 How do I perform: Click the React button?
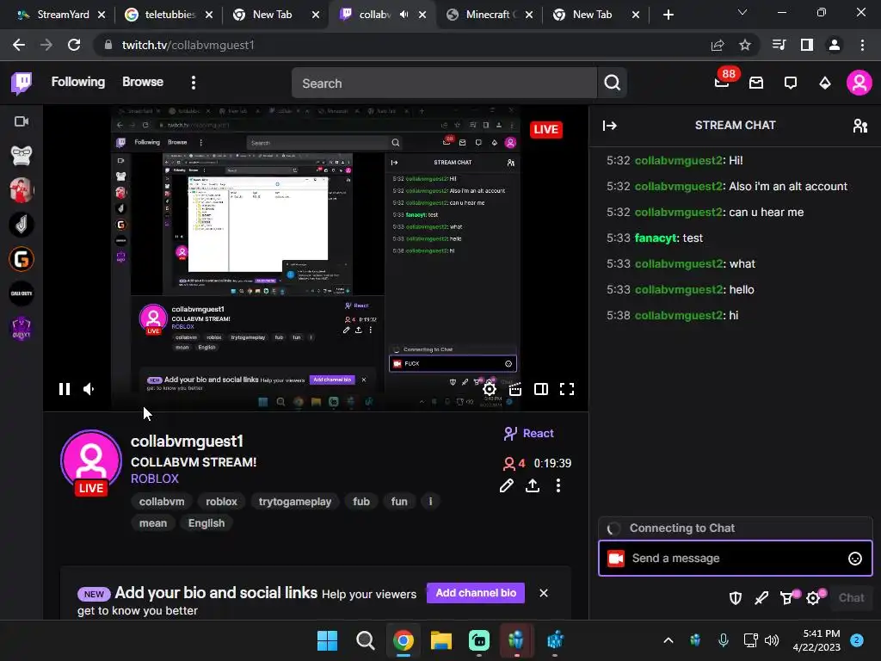529,434
